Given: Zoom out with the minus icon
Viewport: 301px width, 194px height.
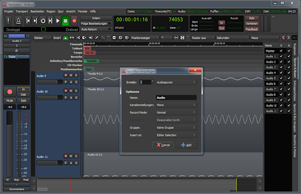Looking at the screenshot, I should [x=114, y=38].
